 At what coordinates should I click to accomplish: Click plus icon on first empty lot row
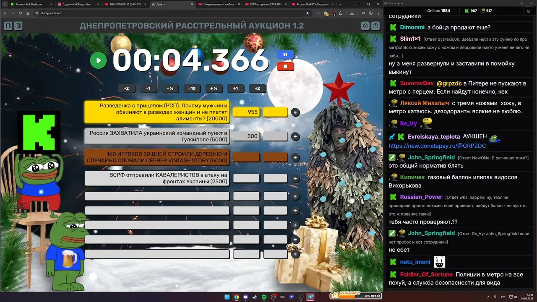pyautogui.click(x=295, y=196)
